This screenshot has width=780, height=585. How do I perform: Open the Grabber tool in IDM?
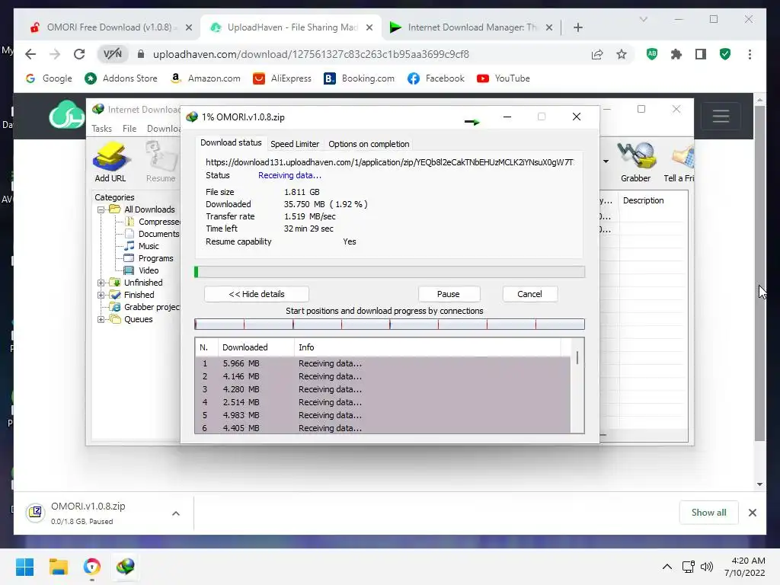point(636,161)
